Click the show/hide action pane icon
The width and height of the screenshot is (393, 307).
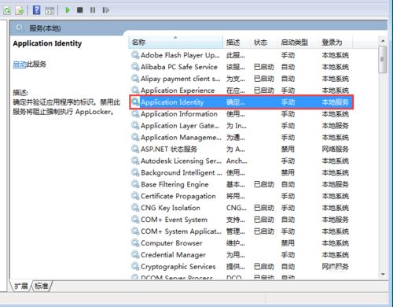50,10
